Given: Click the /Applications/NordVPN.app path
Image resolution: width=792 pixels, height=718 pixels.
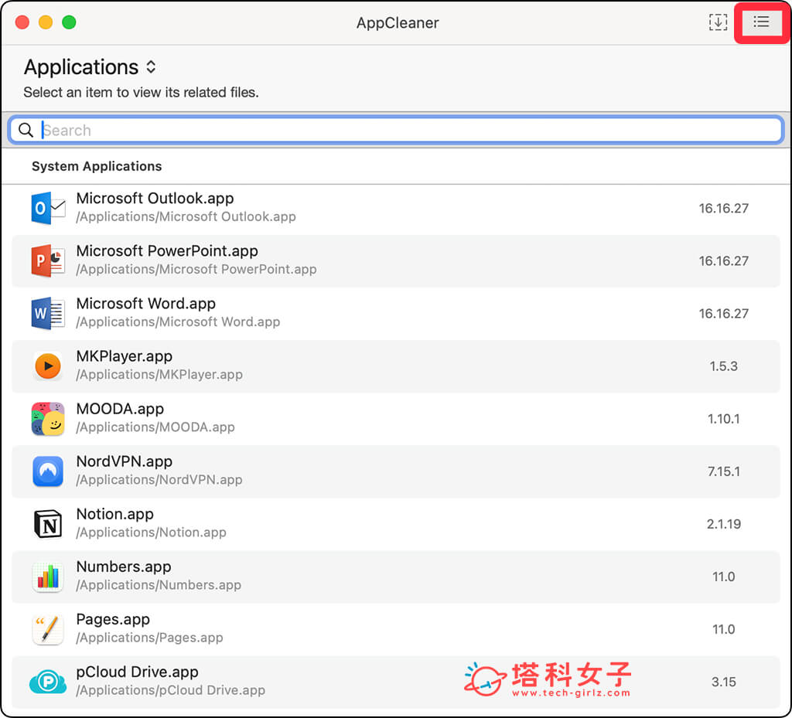Looking at the screenshot, I should [159, 479].
